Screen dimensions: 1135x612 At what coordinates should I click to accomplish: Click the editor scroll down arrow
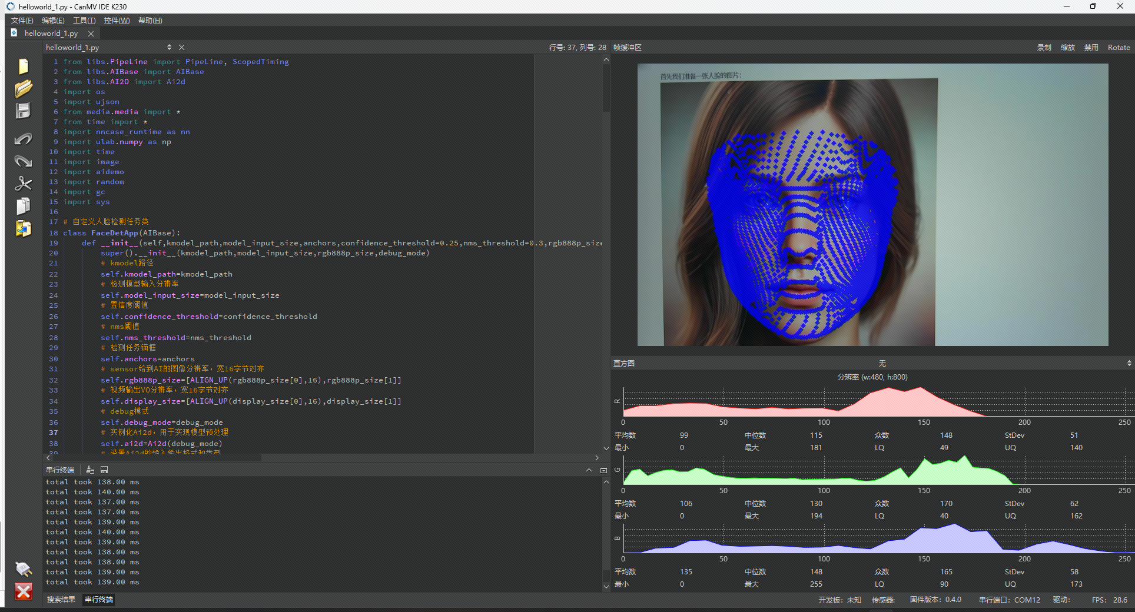[606, 449]
